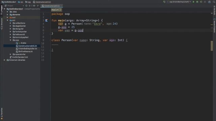Click the inspection status indicator above scrollbar
The height and width of the screenshot is (121, 216).
coord(212,13)
